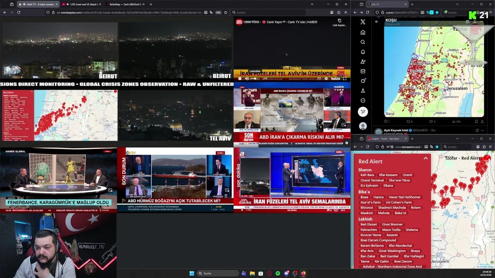Open X Explore search icon in sidebar
Screen dimensions: 495x278
tap(363, 42)
